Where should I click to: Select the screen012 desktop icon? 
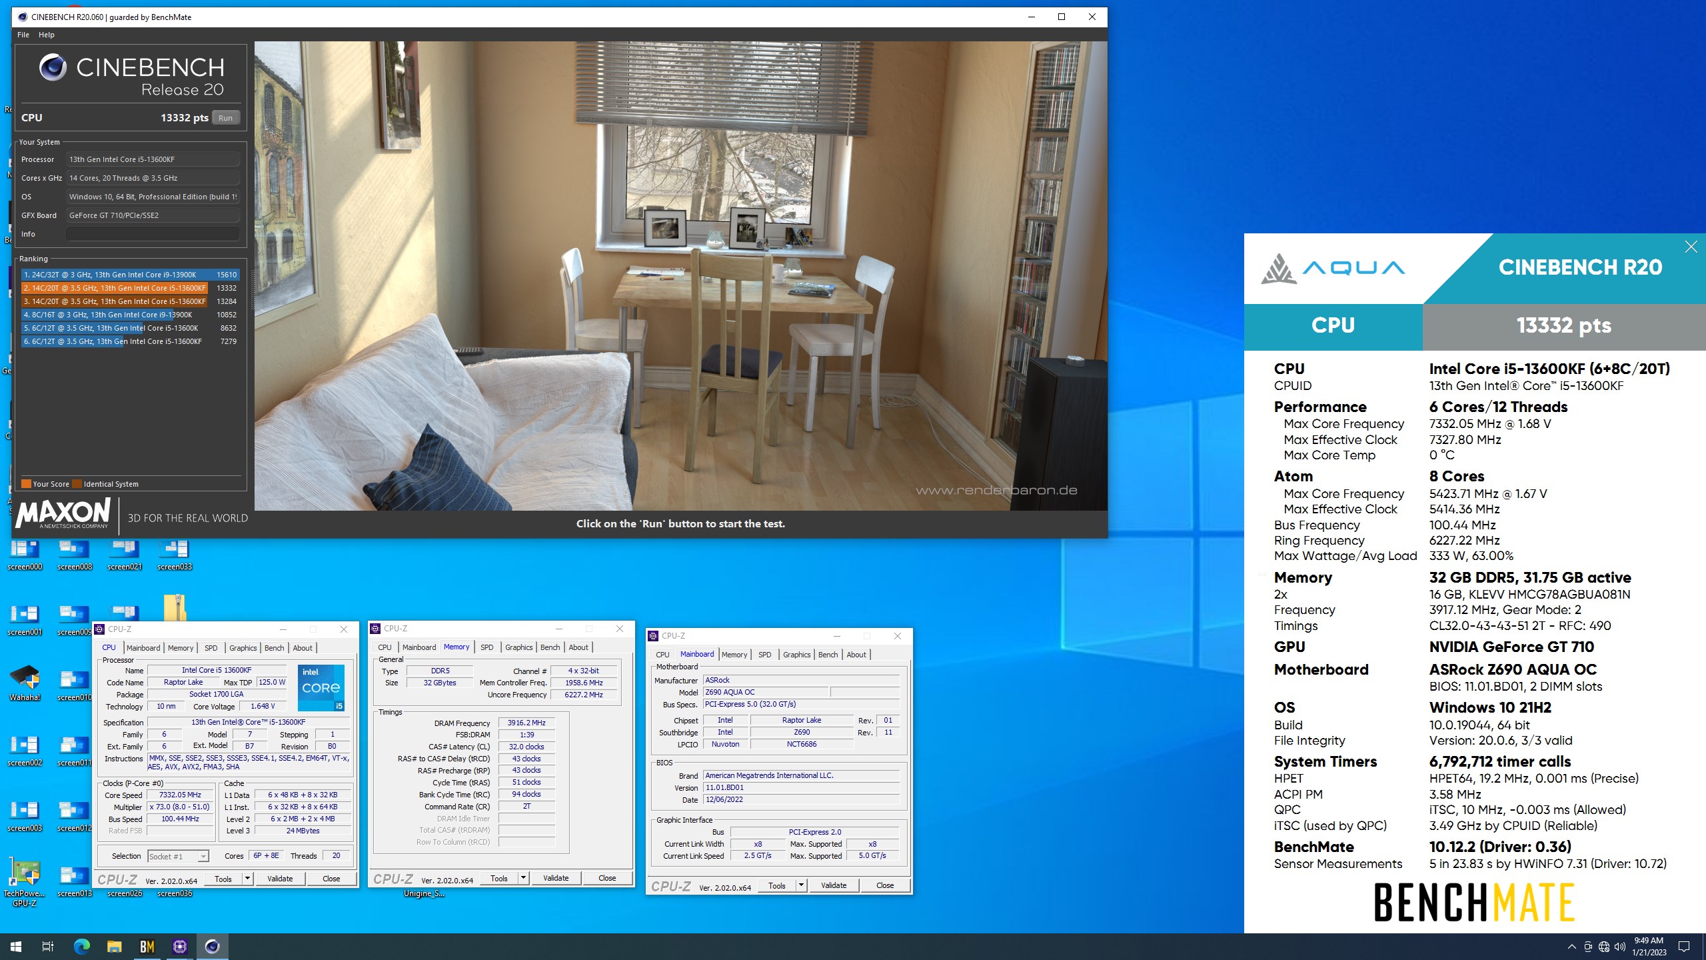point(74,816)
